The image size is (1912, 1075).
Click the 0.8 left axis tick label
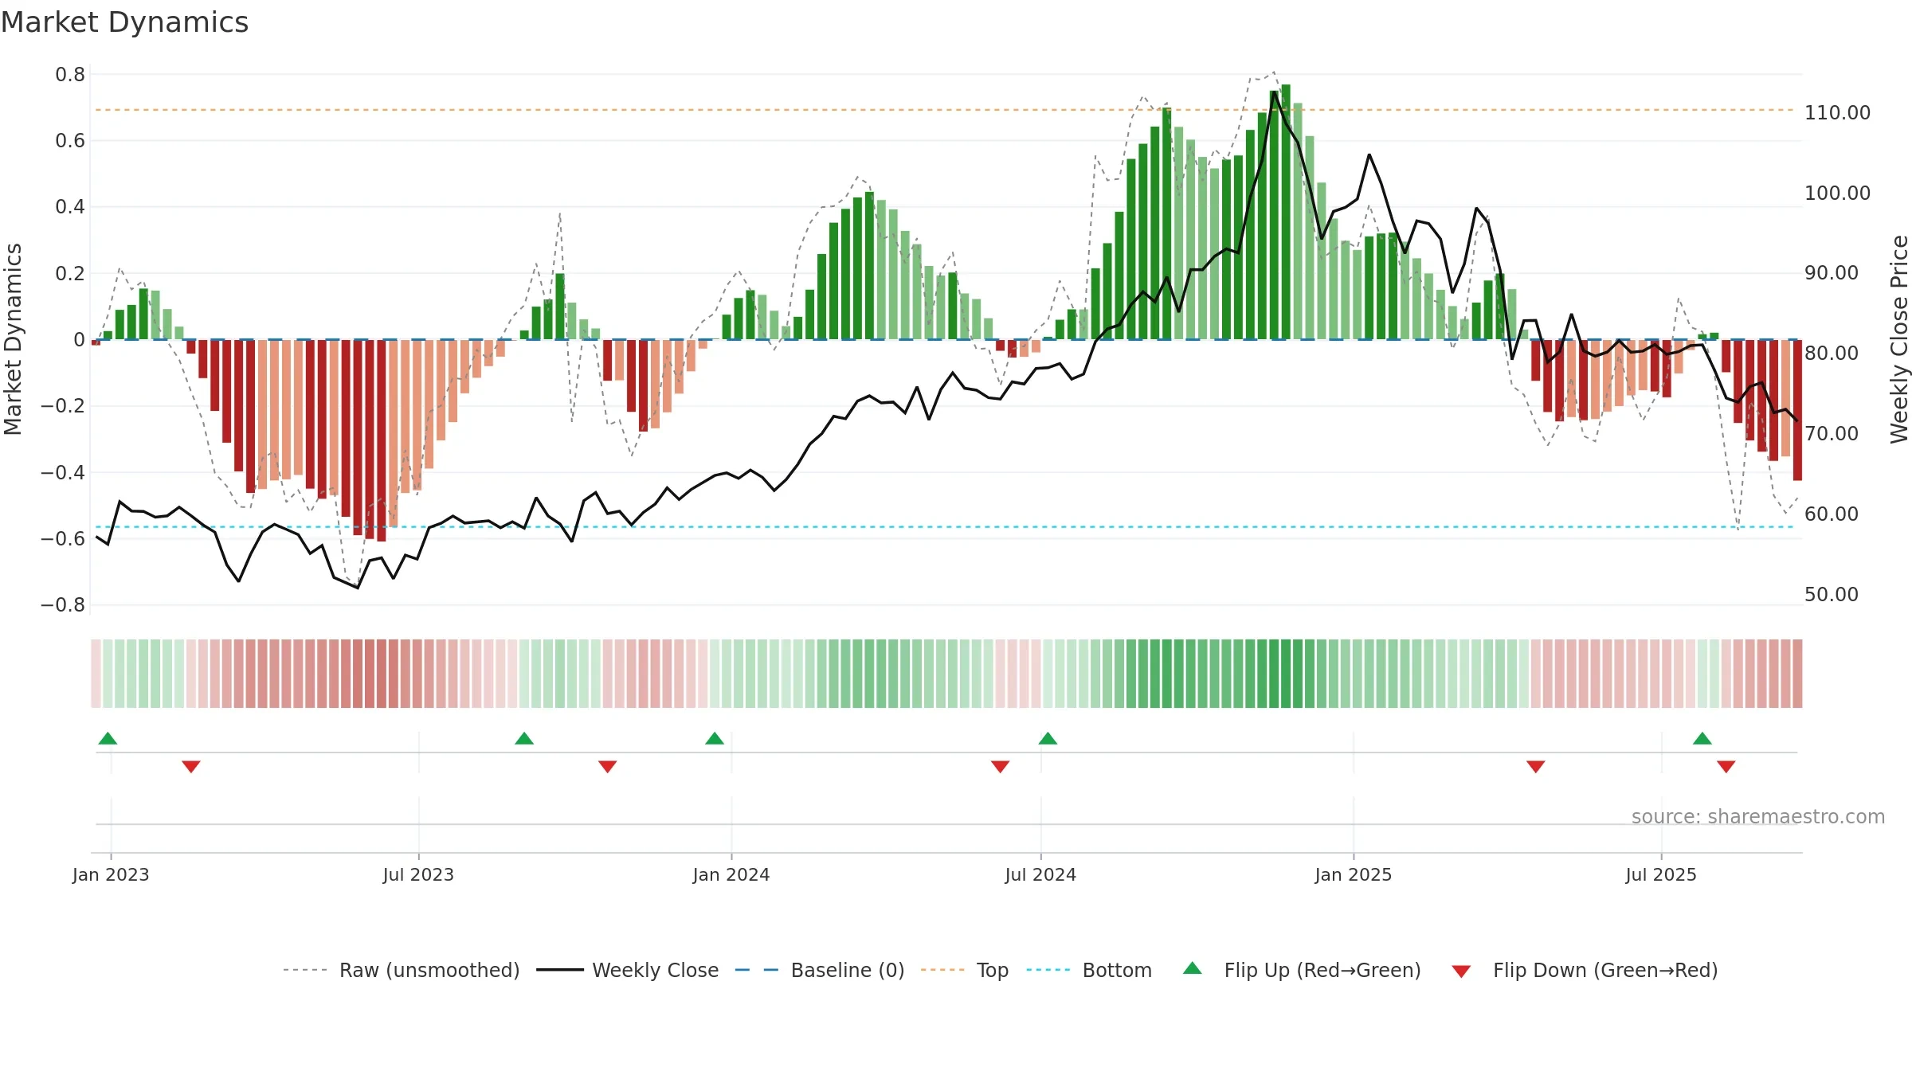[x=70, y=75]
